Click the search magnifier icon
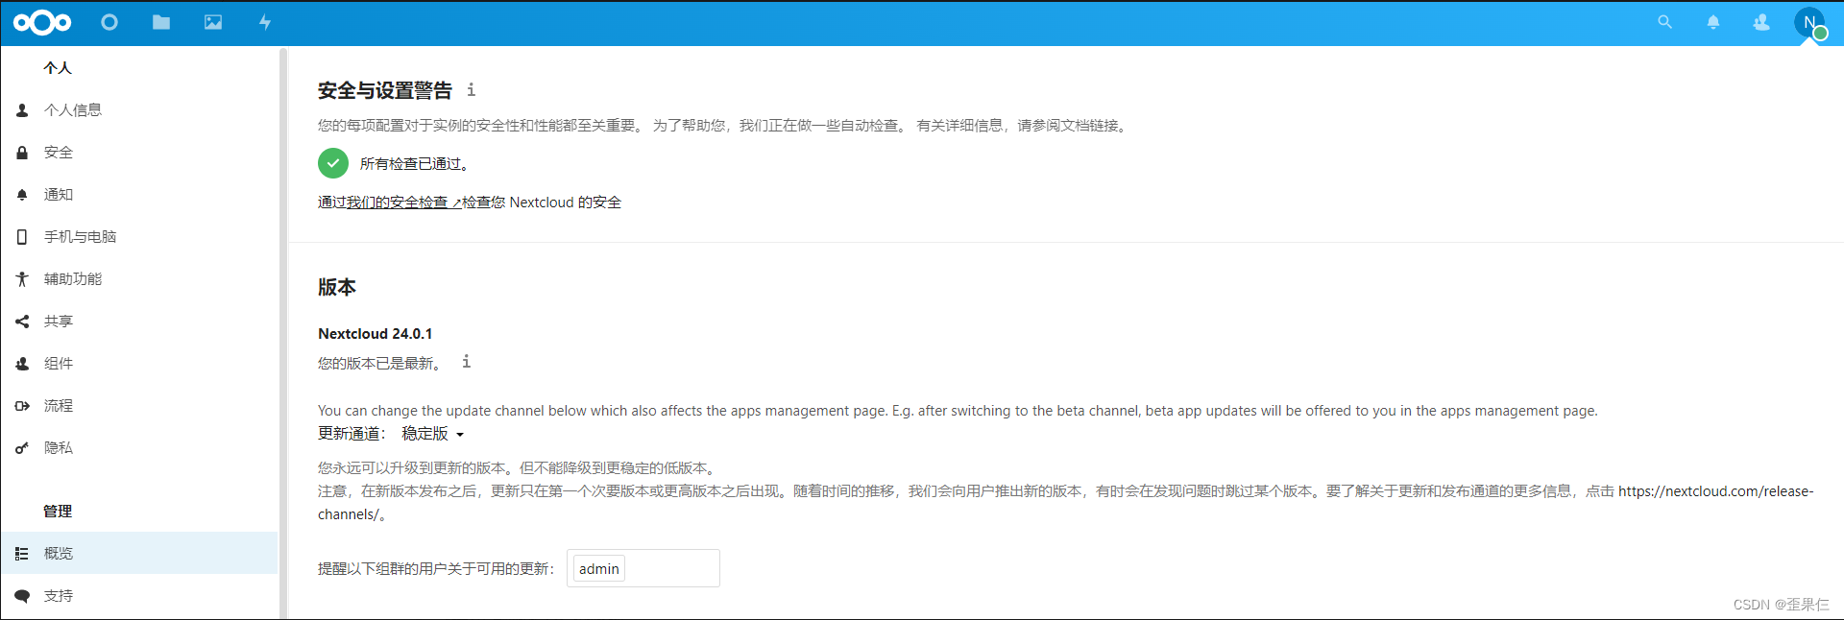1844x620 pixels. pos(1665,22)
